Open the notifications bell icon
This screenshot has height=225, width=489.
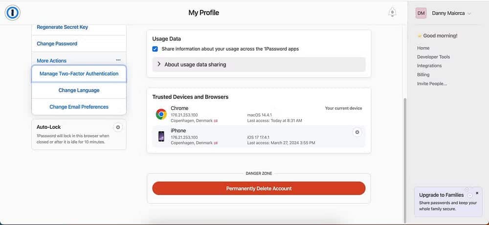(392, 13)
